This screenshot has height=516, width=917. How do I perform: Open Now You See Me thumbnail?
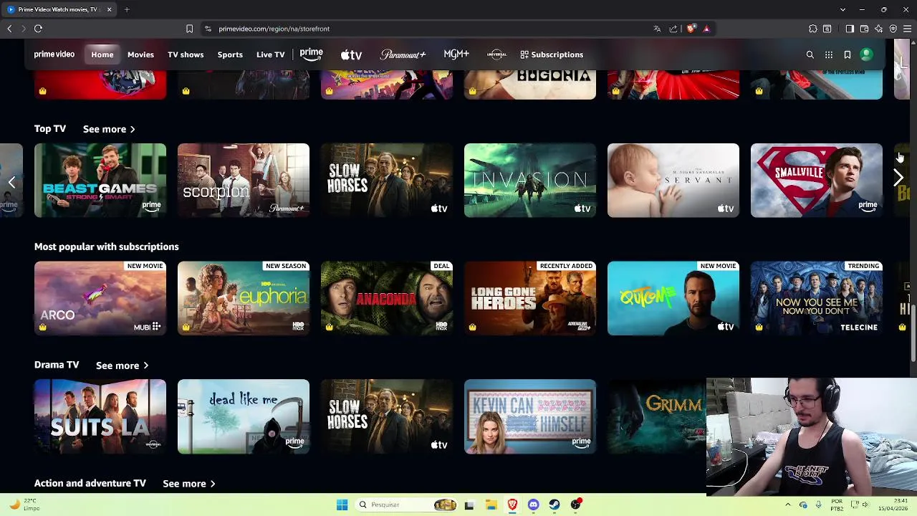coord(817,298)
